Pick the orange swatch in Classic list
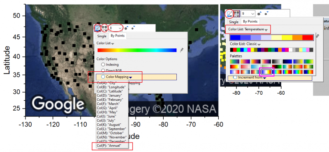This screenshot has height=152, width=329. click(x=280, y=50)
